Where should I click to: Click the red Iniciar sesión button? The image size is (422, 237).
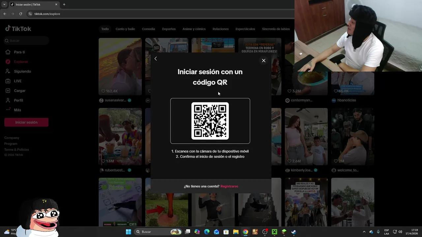pos(26,122)
